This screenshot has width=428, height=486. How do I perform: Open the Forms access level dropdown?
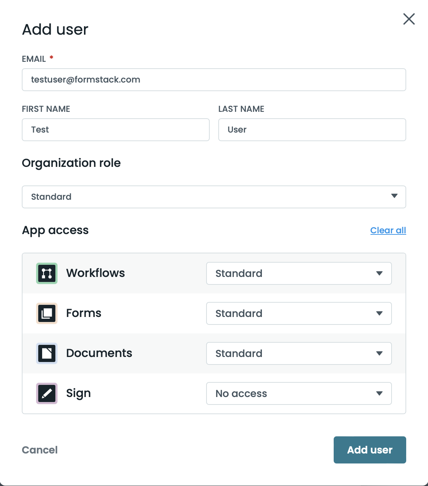[x=299, y=313]
